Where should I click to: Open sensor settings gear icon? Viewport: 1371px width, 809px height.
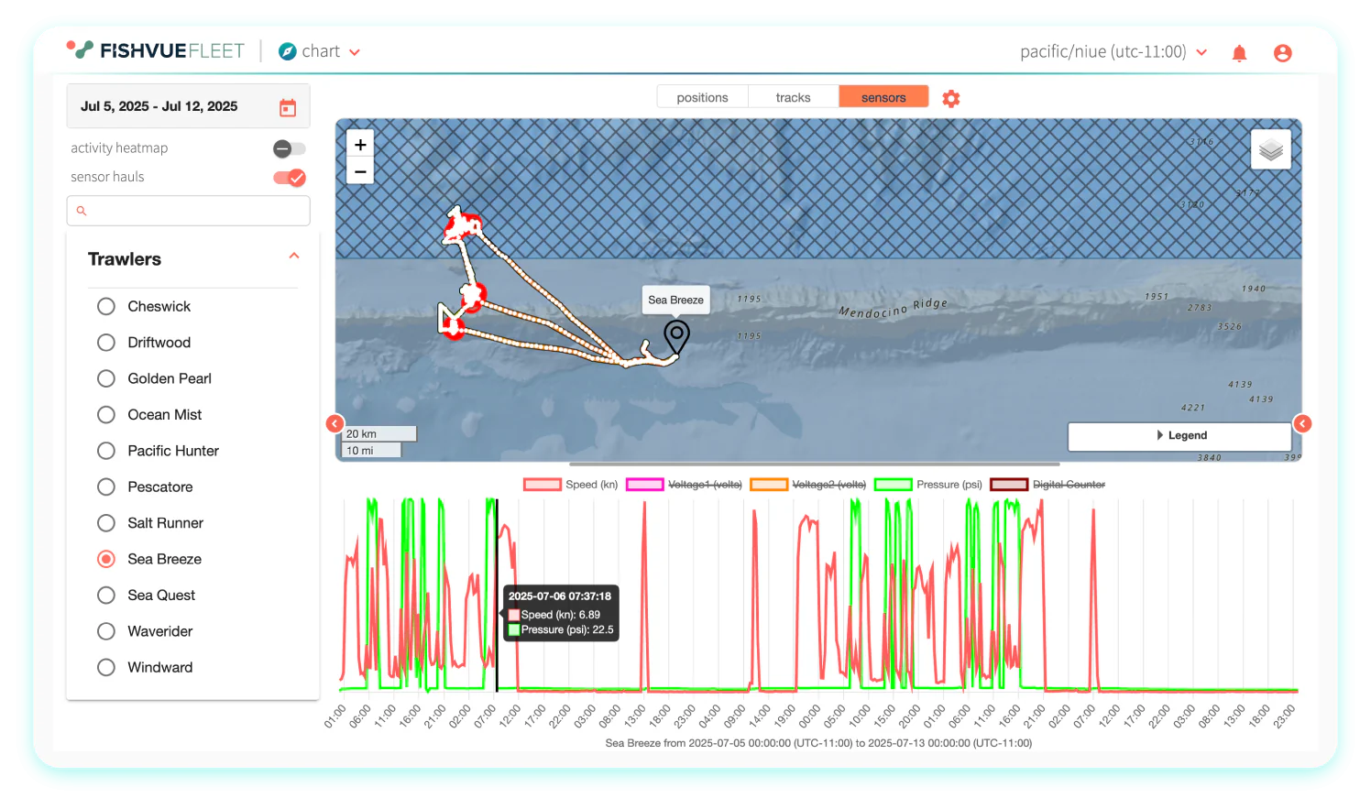click(x=951, y=98)
